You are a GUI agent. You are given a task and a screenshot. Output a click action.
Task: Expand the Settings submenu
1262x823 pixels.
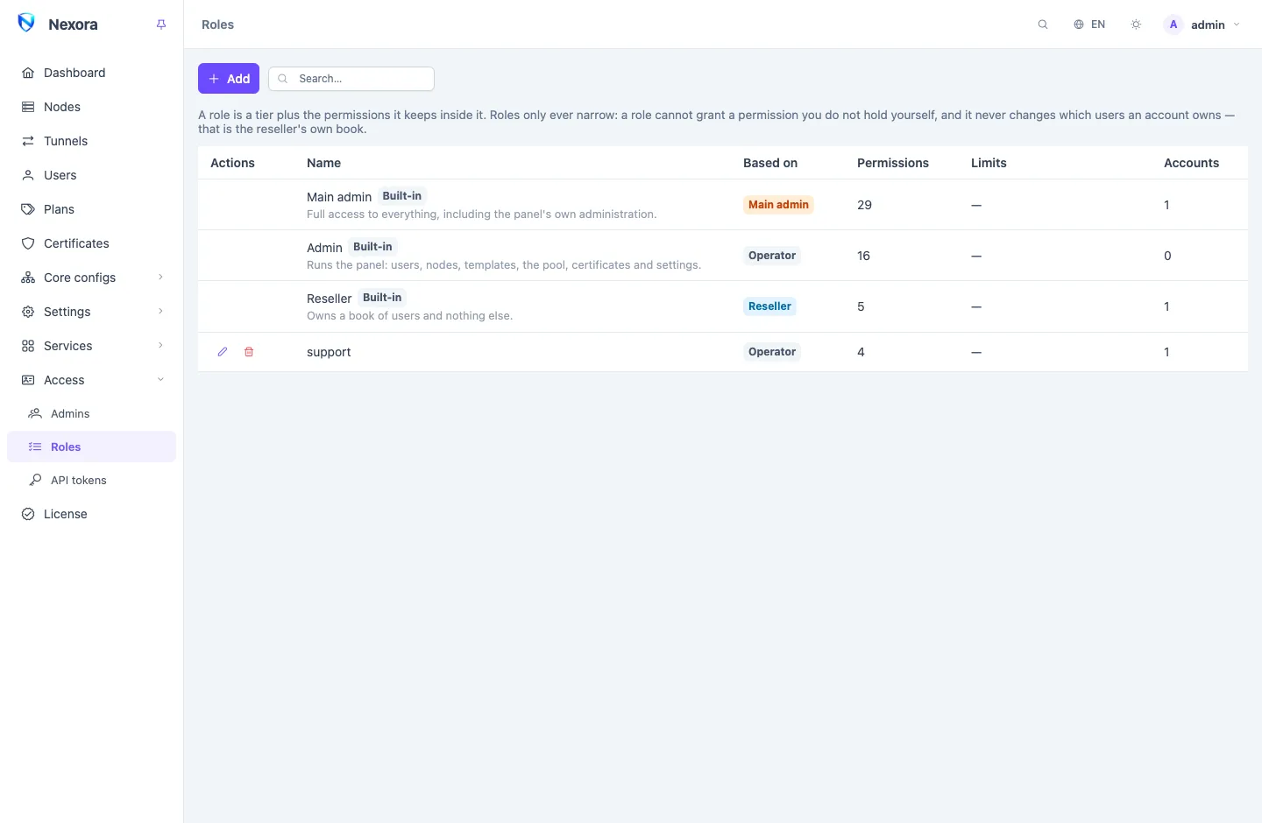click(91, 312)
